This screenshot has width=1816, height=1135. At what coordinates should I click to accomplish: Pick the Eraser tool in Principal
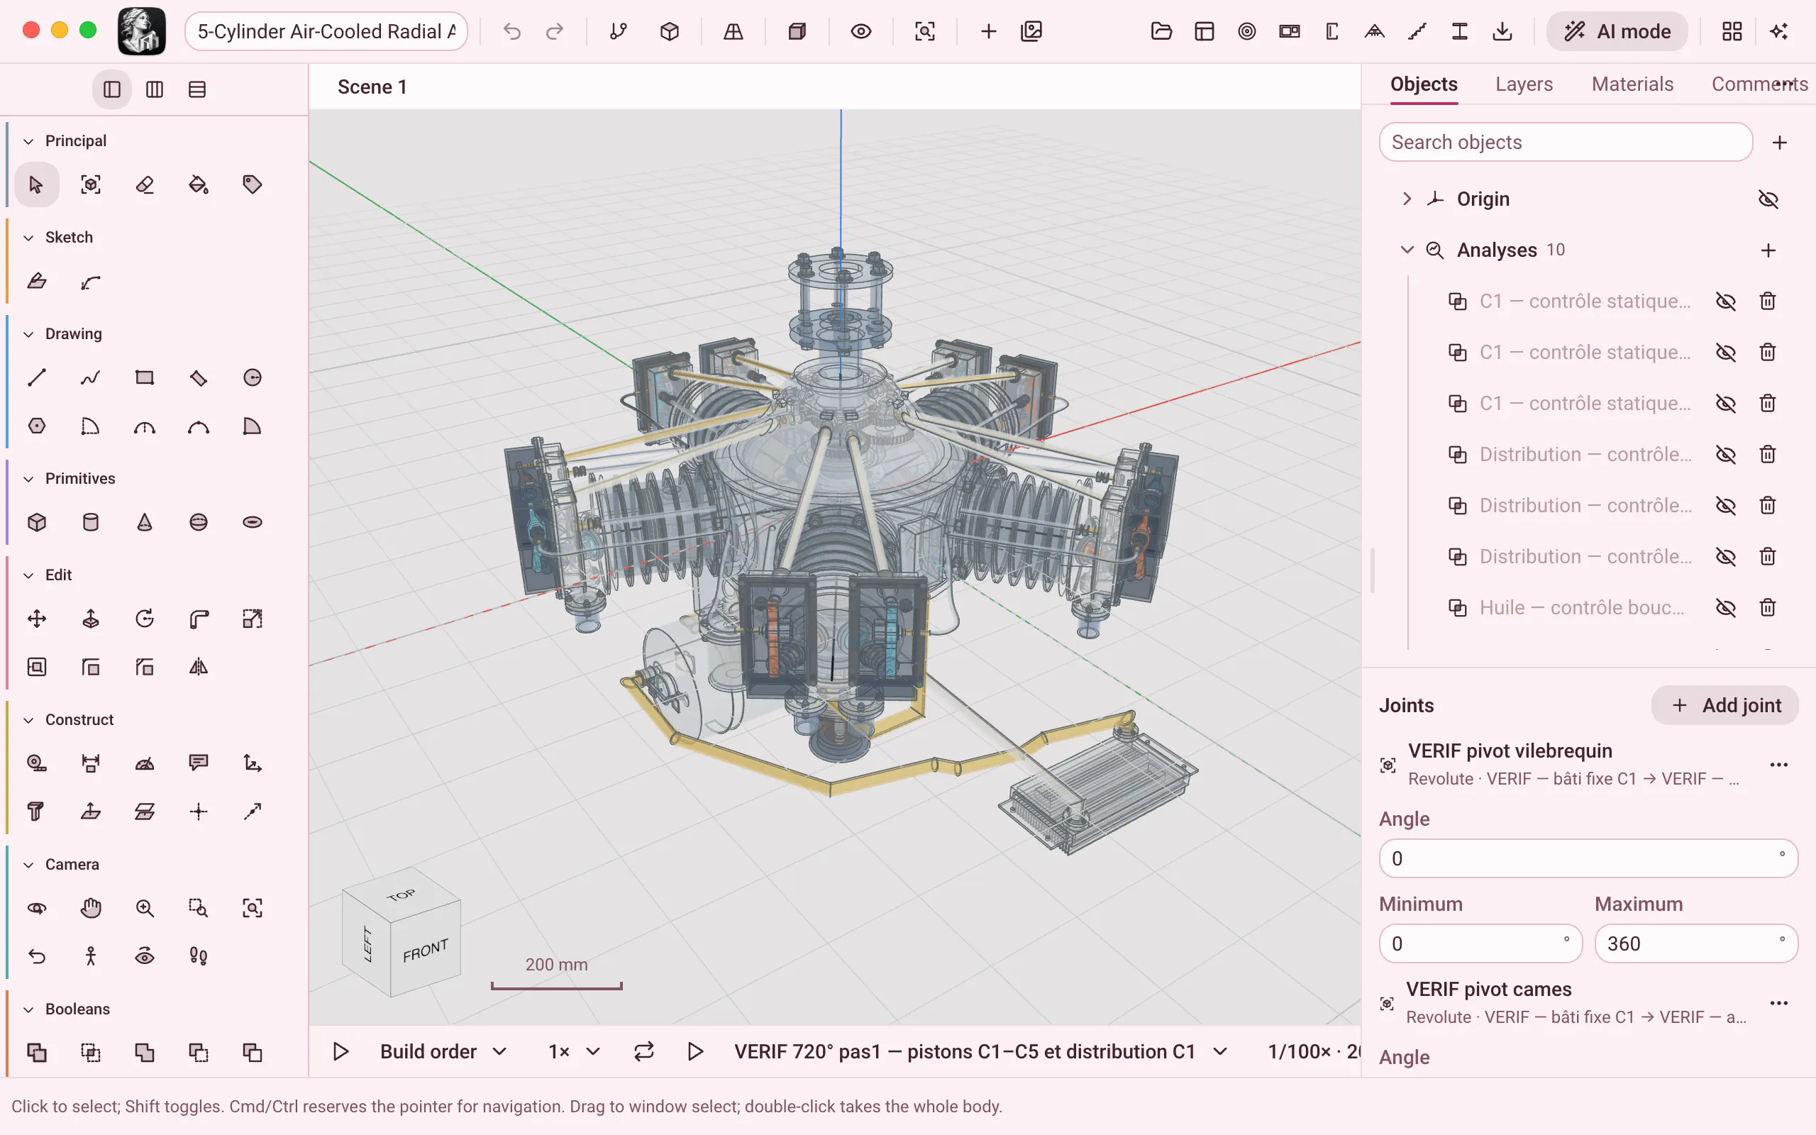[144, 184]
